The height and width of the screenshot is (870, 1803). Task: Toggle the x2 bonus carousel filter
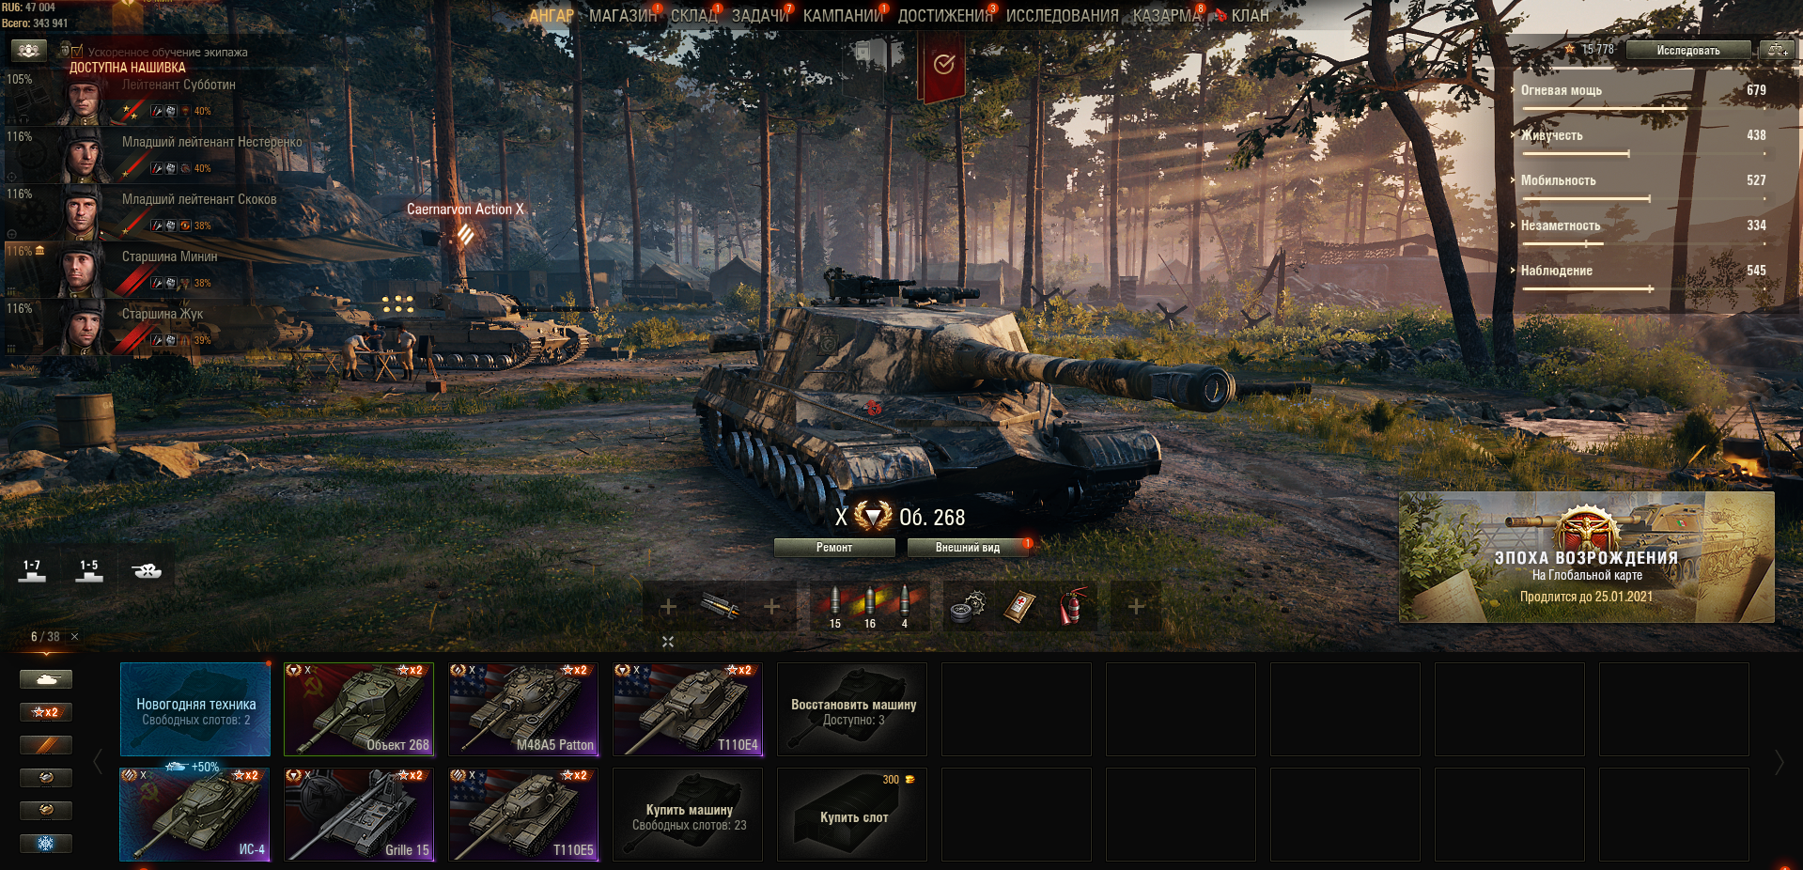[x=46, y=712]
